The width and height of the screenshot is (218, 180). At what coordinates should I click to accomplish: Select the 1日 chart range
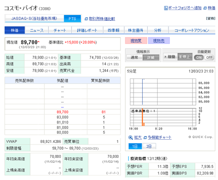(135, 146)
